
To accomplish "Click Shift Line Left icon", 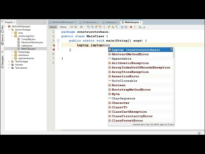I will coord(122,27).
